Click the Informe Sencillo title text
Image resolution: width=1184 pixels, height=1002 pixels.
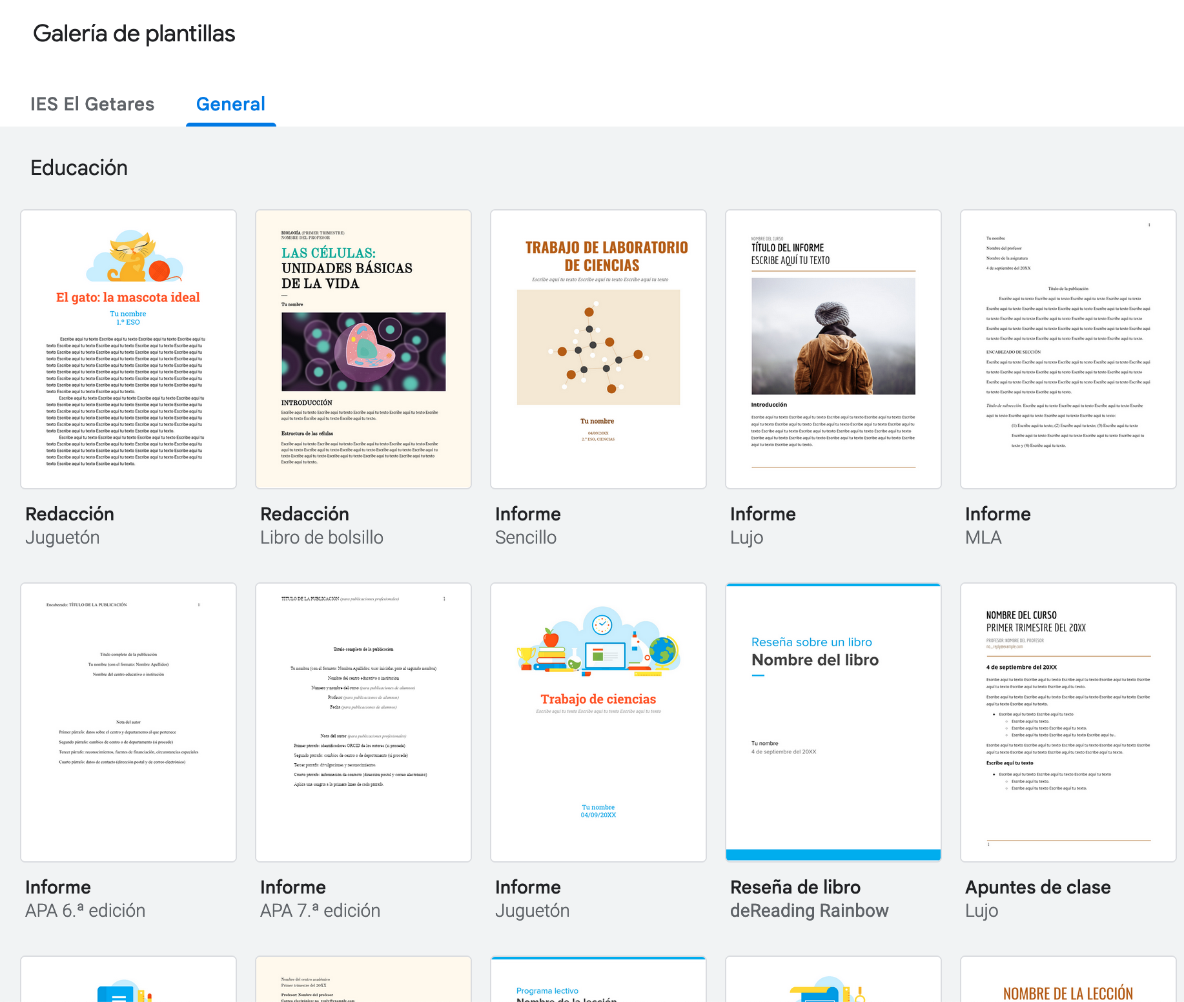(x=527, y=514)
